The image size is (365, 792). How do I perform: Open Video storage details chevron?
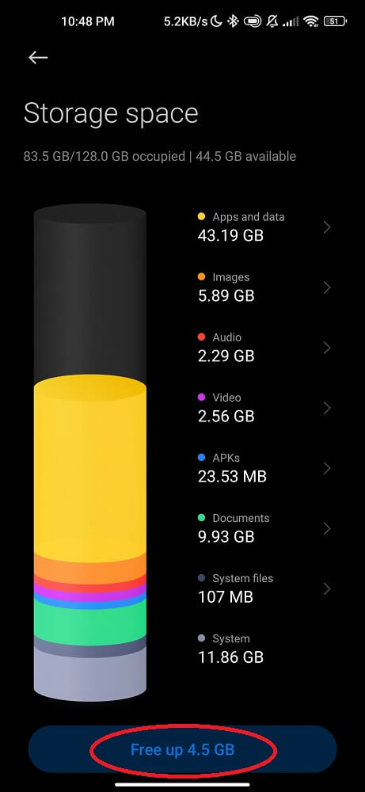tap(327, 408)
